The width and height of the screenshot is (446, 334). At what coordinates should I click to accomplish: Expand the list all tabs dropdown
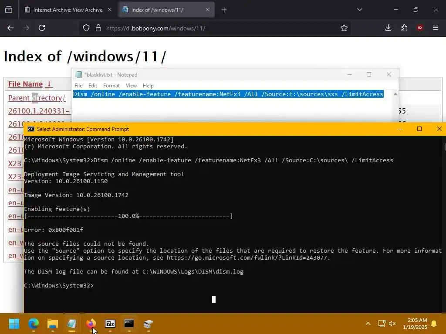coord(359,10)
